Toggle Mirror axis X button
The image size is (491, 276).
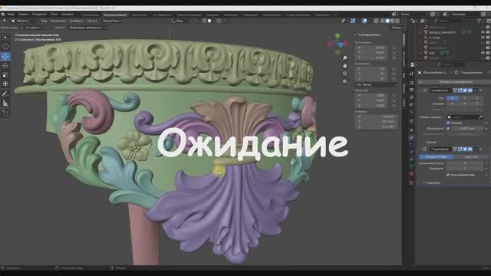(452, 98)
